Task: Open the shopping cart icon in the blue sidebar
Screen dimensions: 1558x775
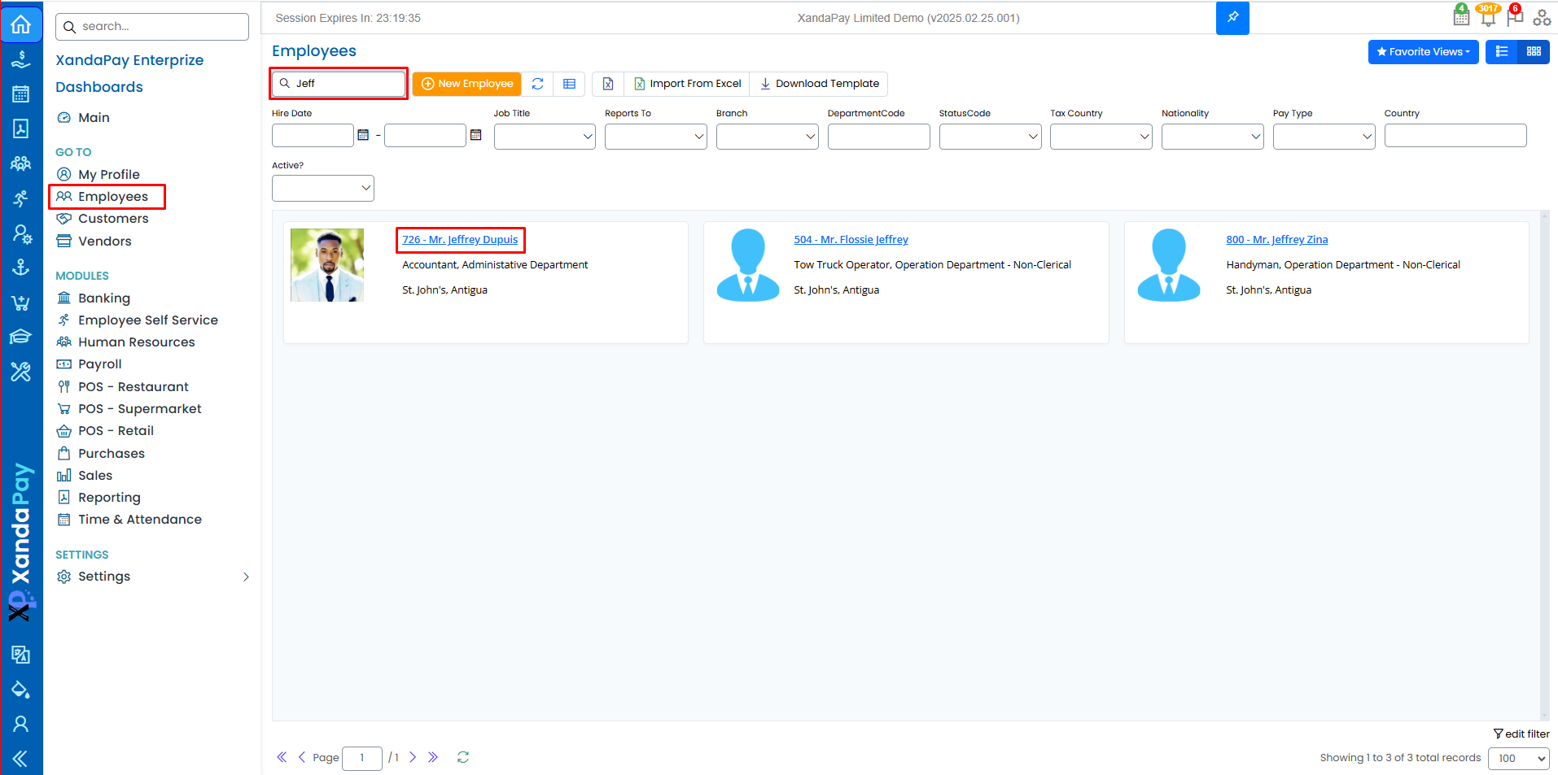Action: [21, 303]
